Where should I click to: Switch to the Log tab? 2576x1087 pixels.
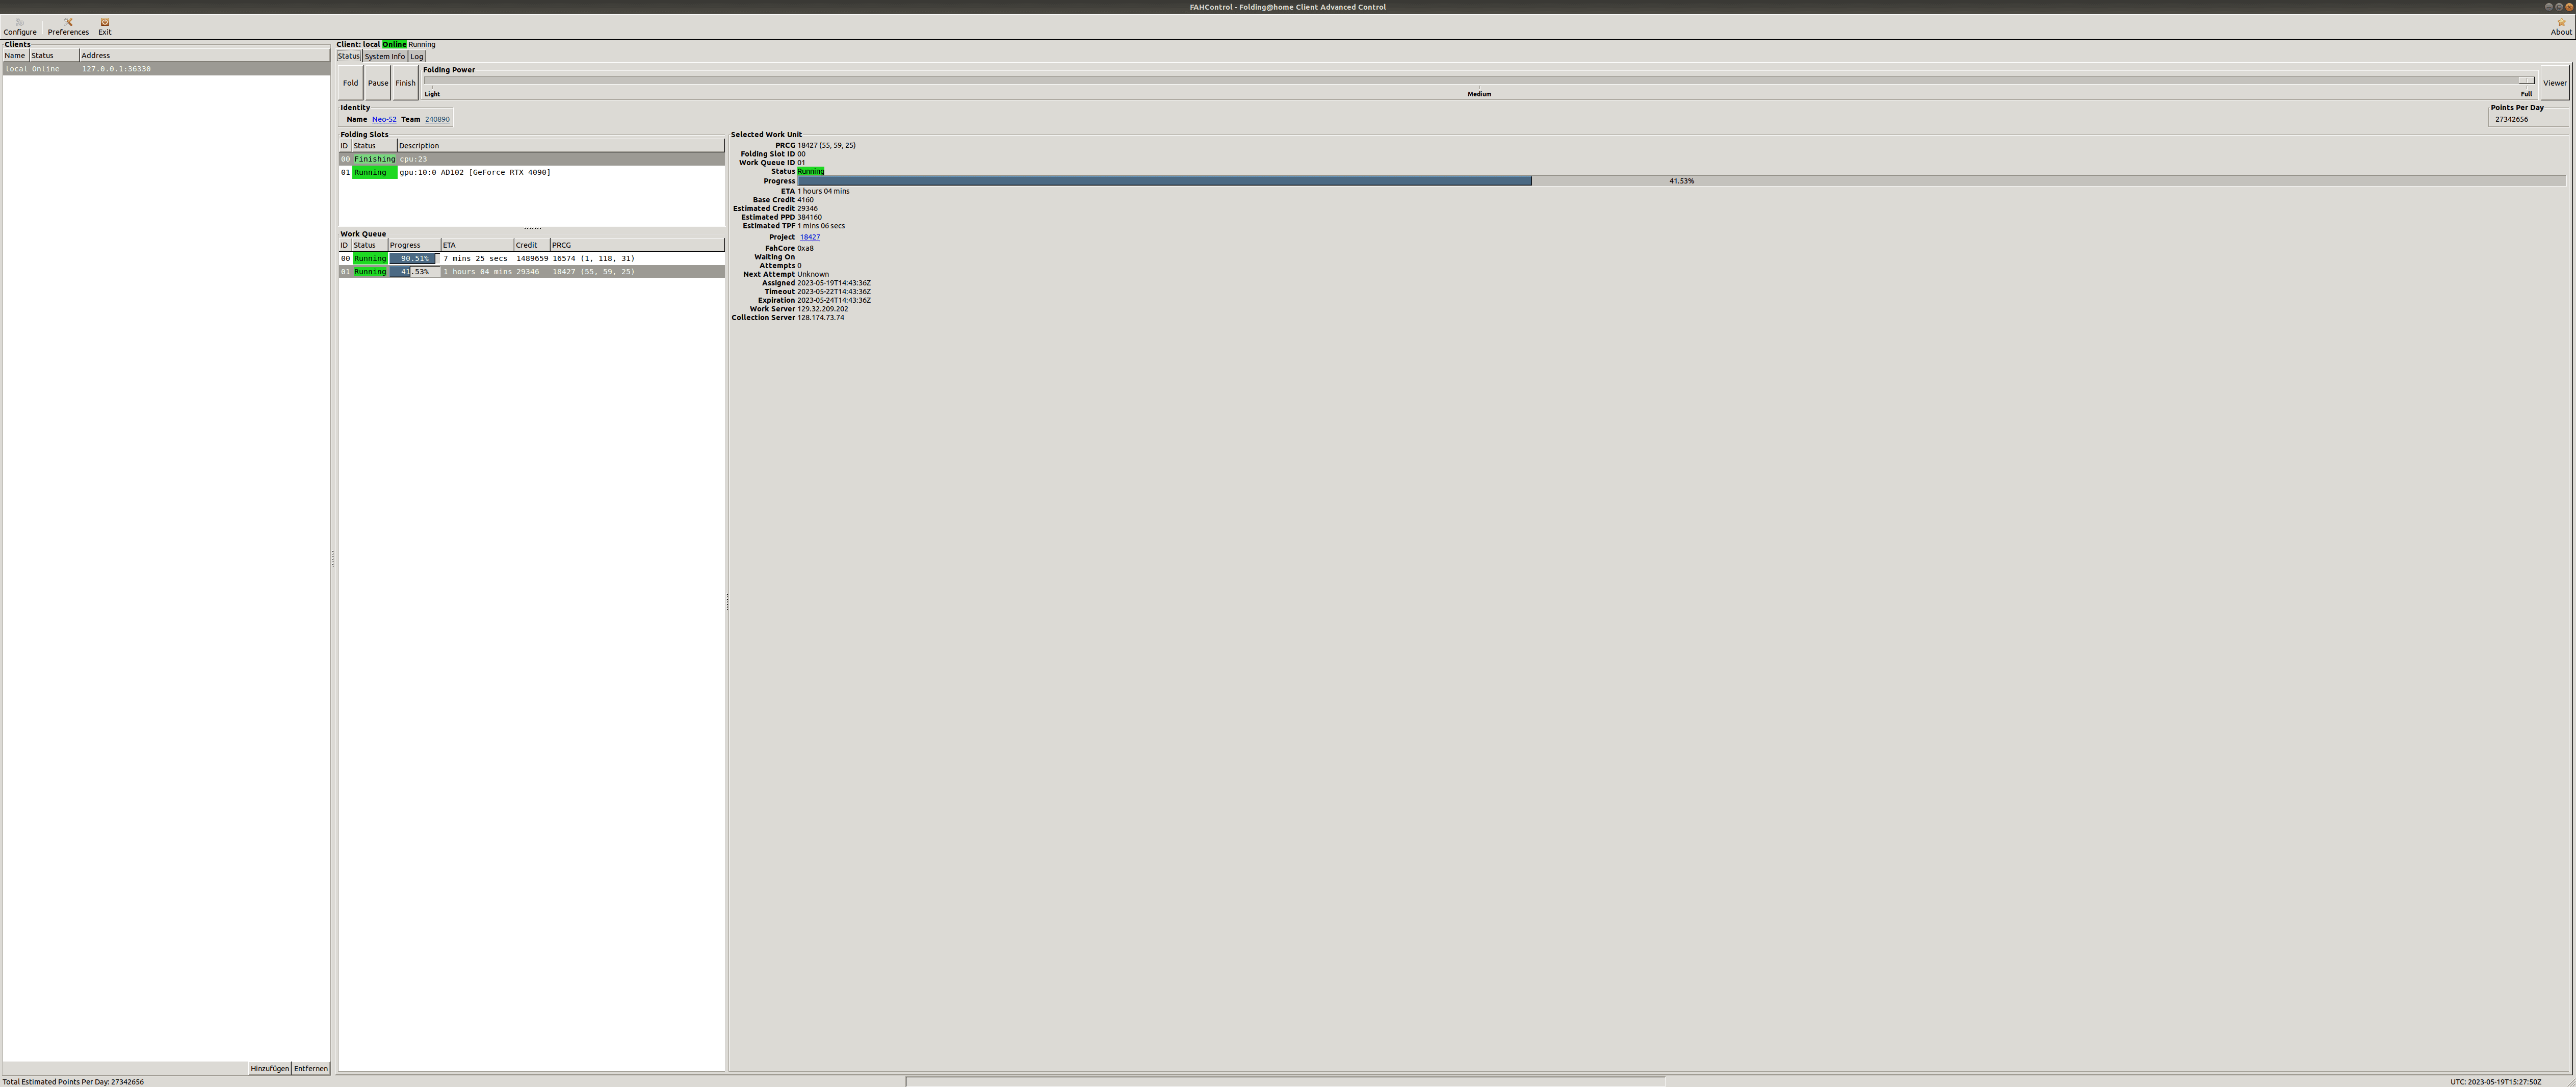coord(417,56)
